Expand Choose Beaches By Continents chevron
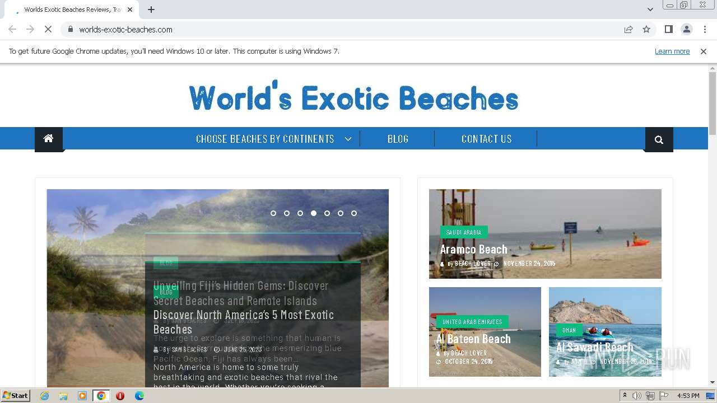This screenshot has height=403, width=717. (x=348, y=139)
